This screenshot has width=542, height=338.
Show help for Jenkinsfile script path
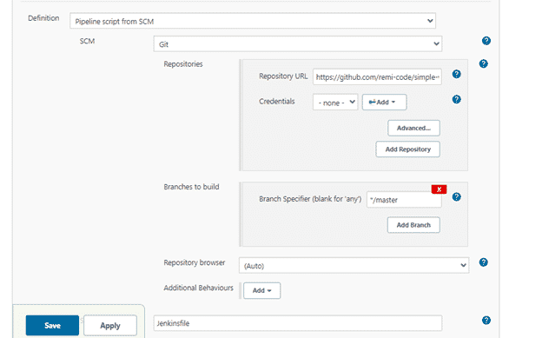(486, 321)
